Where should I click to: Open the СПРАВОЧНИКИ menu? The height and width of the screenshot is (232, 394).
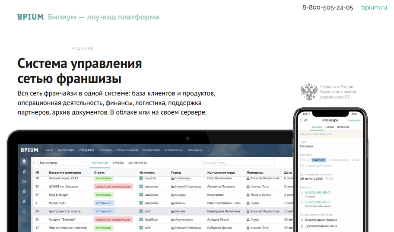127,150
